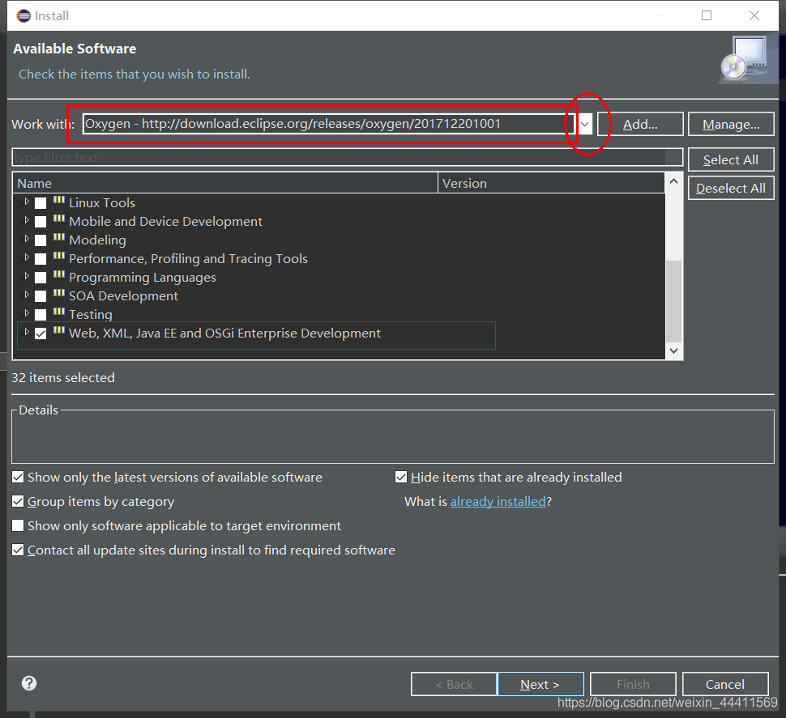Click the disabled Finish button
The width and height of the screenshot is (786, 718).
click(633, 684)
